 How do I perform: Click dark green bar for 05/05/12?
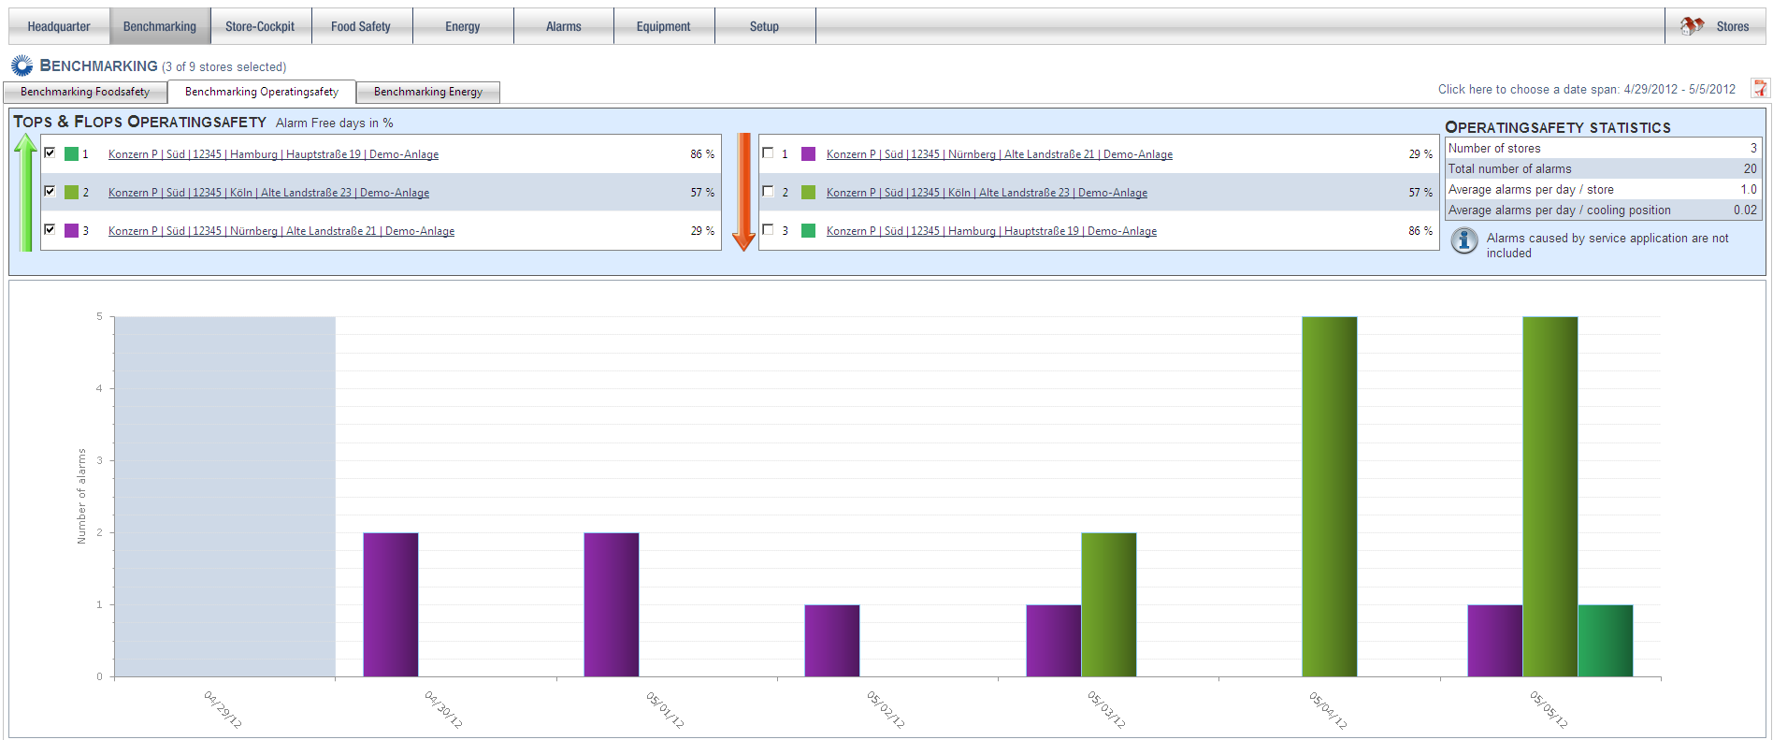pos(1606,641)
